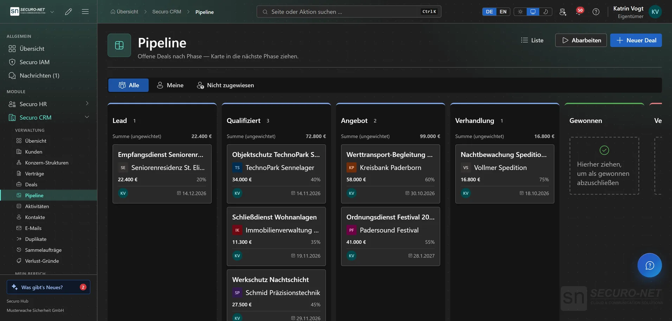The width and height of the screenshot is (672, 321).
Task: Click the SP badge for Schmid Präzisionstechnik
Action: [237, 293]
